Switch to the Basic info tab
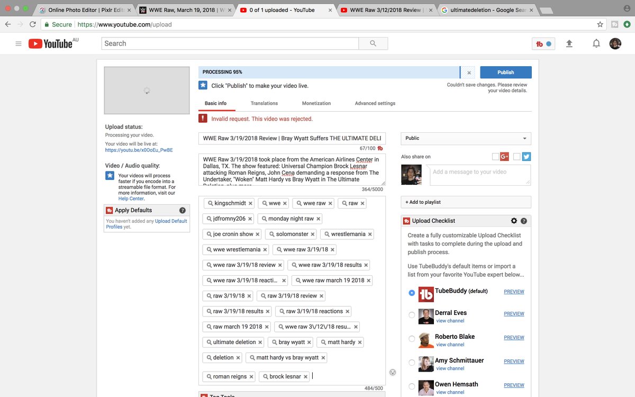Image resolution: width=635 pixels, height=397 pixels. click(215, 103)
